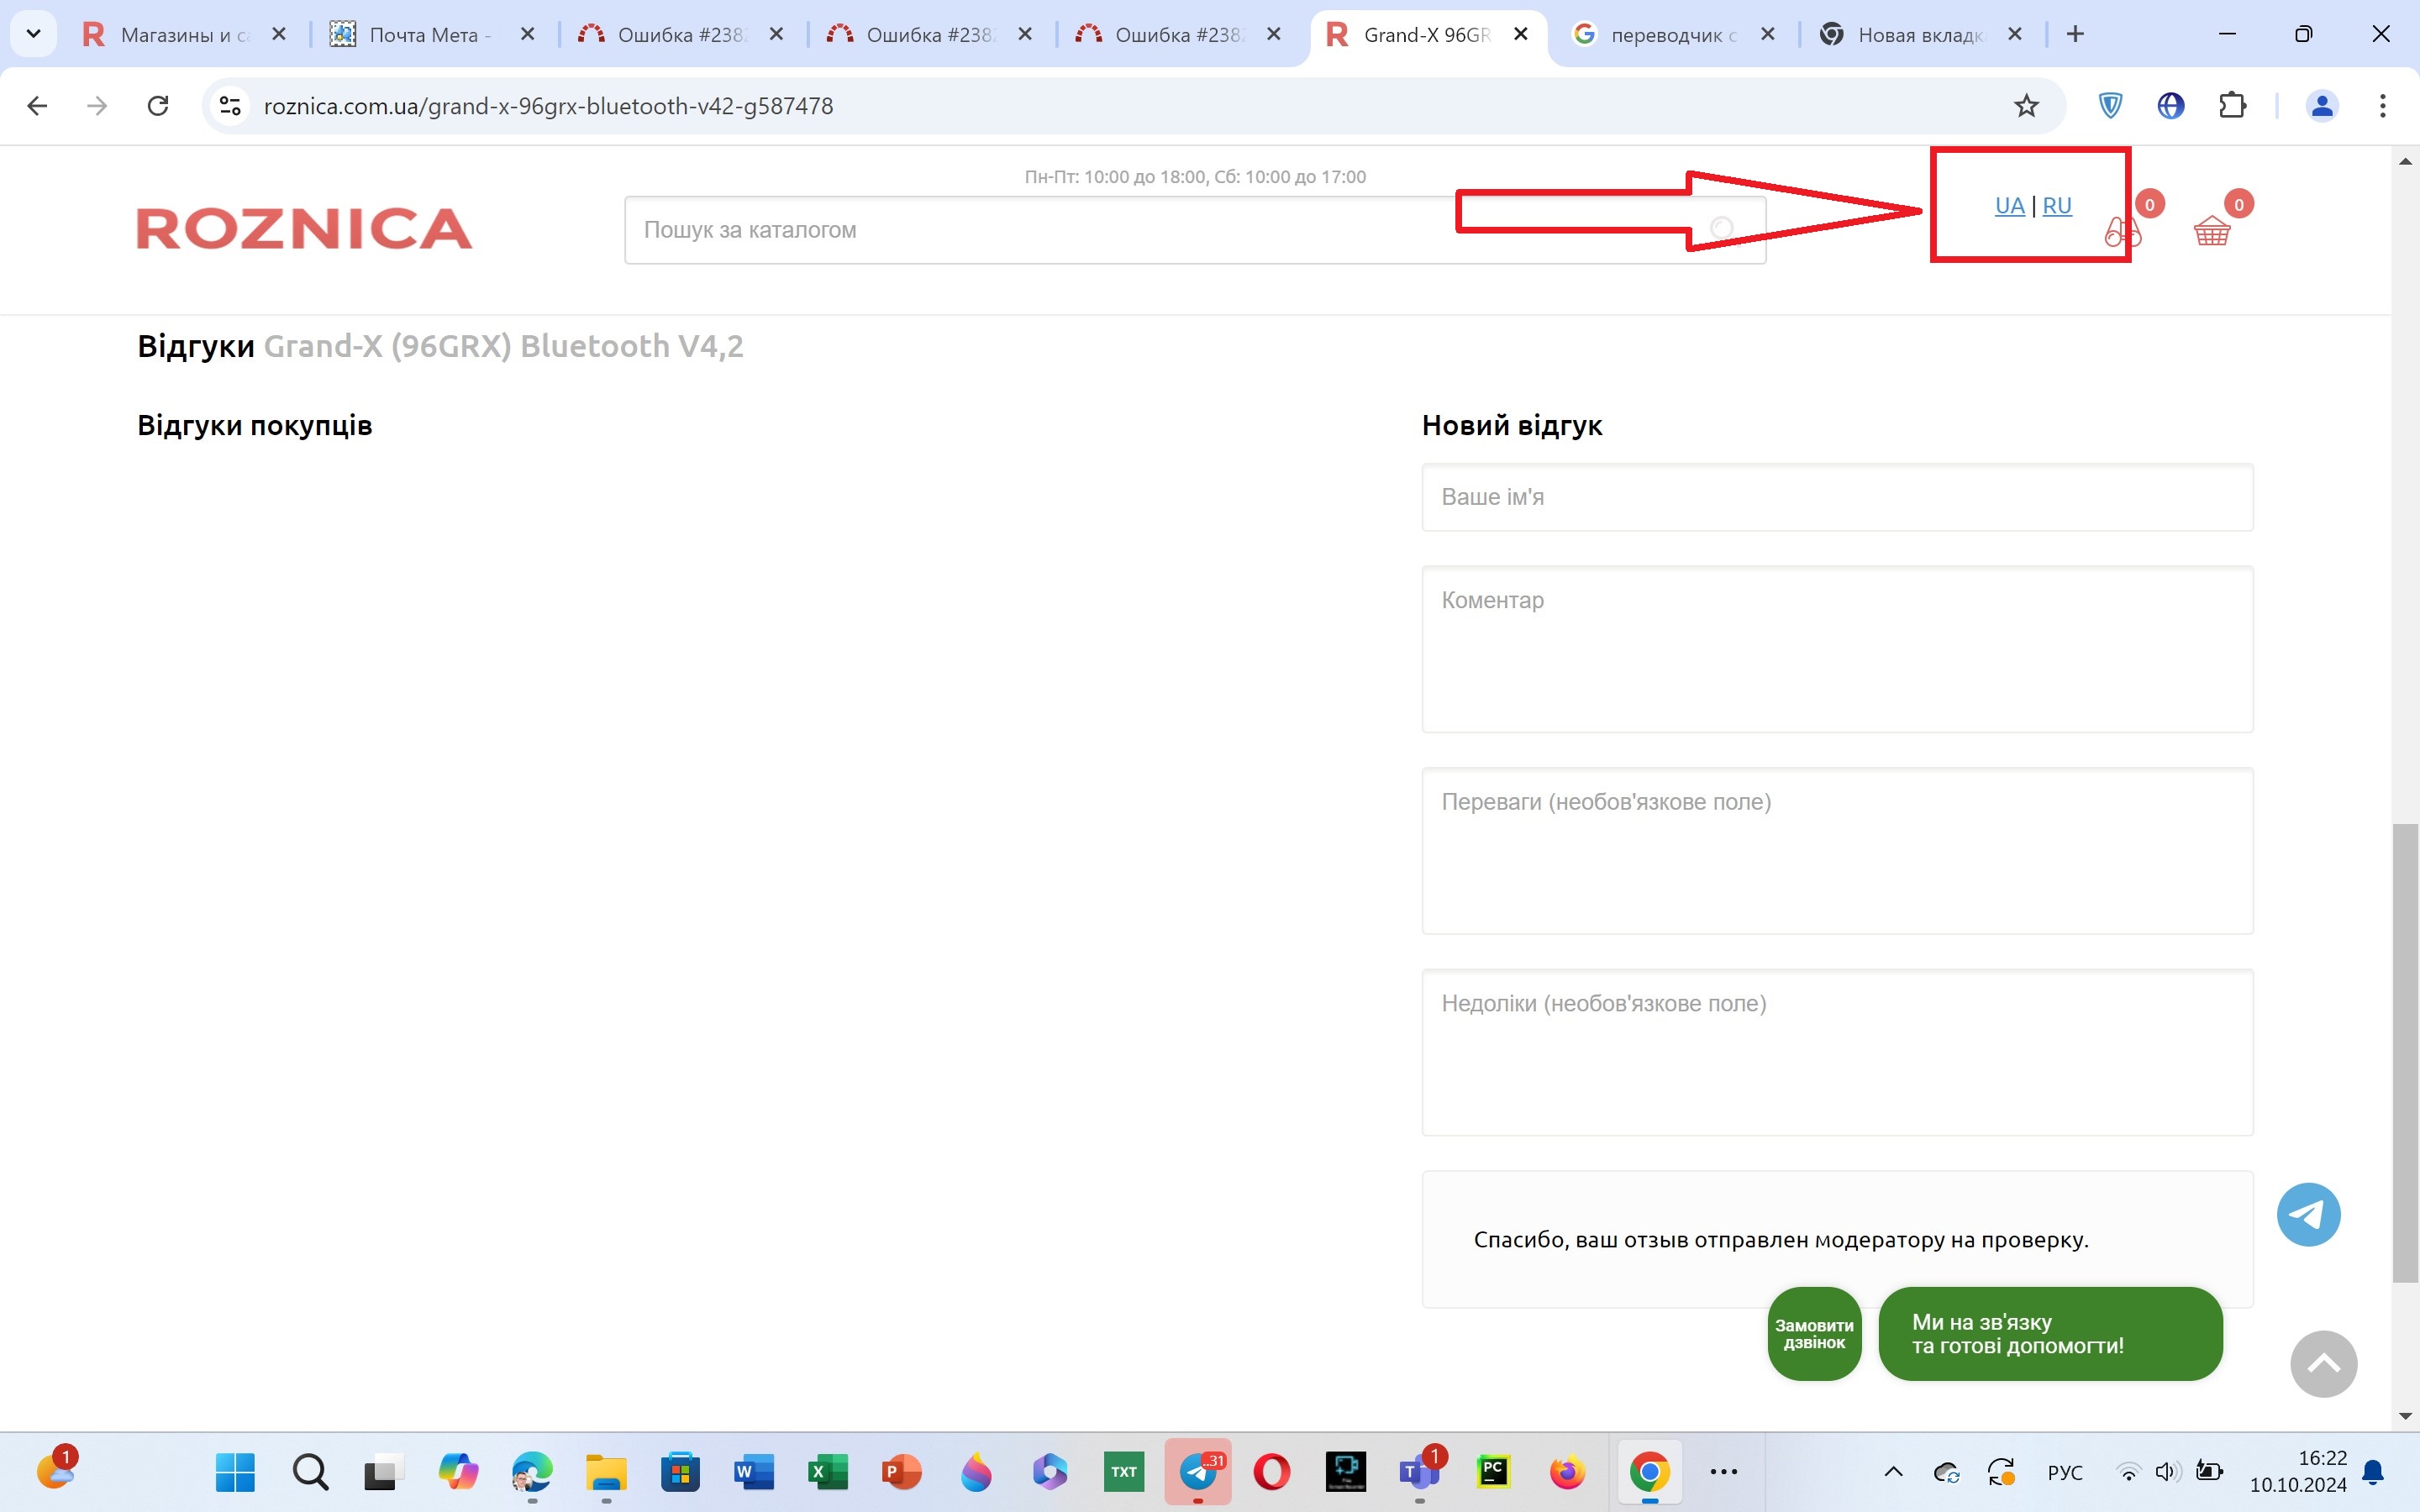Open the Chrome extensions puzzle icon

coord(2232,106)
